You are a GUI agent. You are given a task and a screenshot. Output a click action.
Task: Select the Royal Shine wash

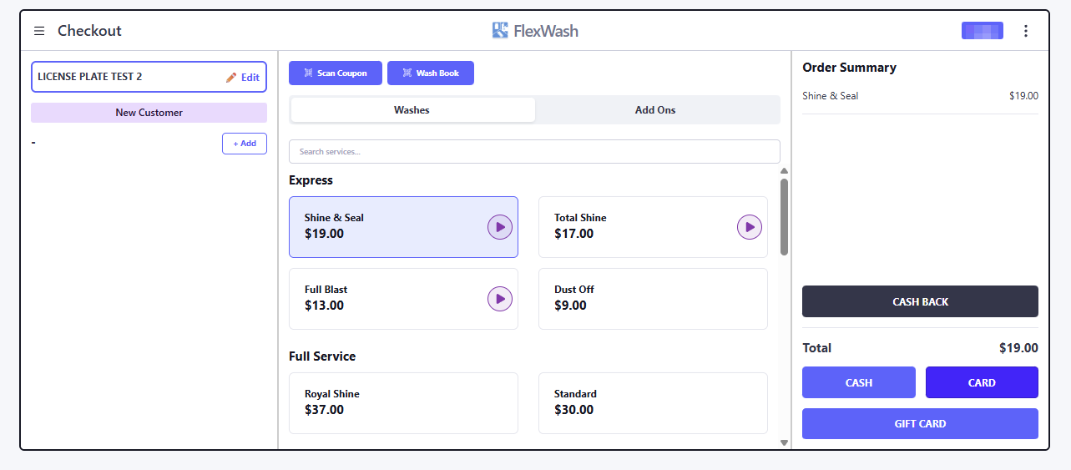pos(403,403)
